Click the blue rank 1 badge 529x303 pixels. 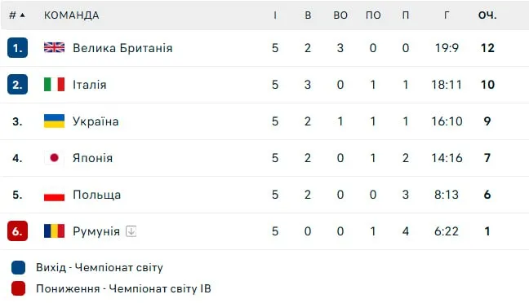coord(17,48)
